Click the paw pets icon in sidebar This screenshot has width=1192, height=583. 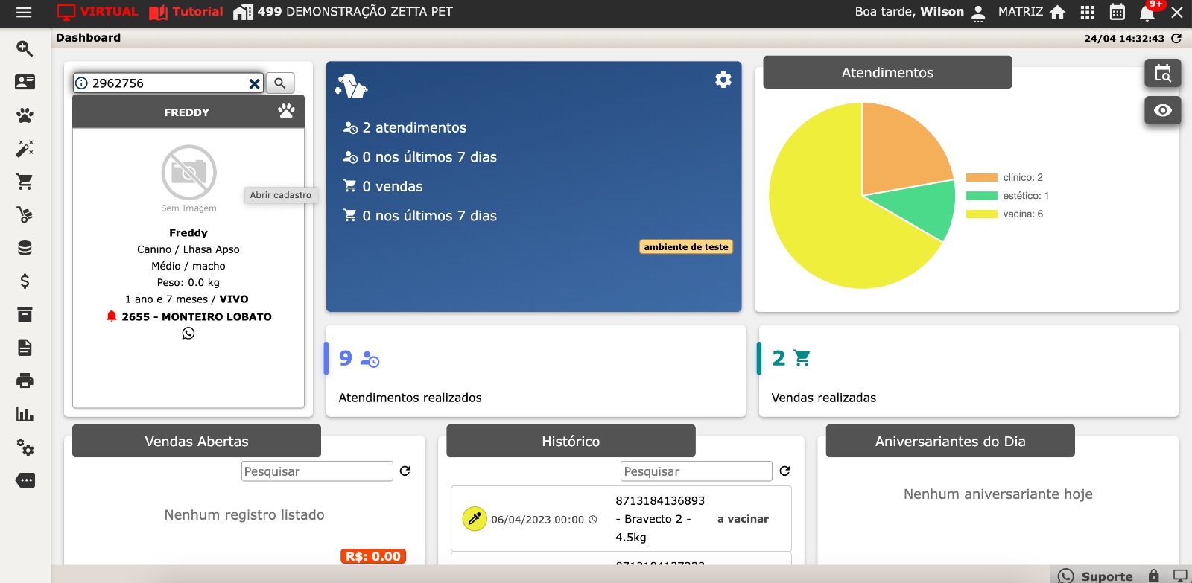[x=25, y=115]
